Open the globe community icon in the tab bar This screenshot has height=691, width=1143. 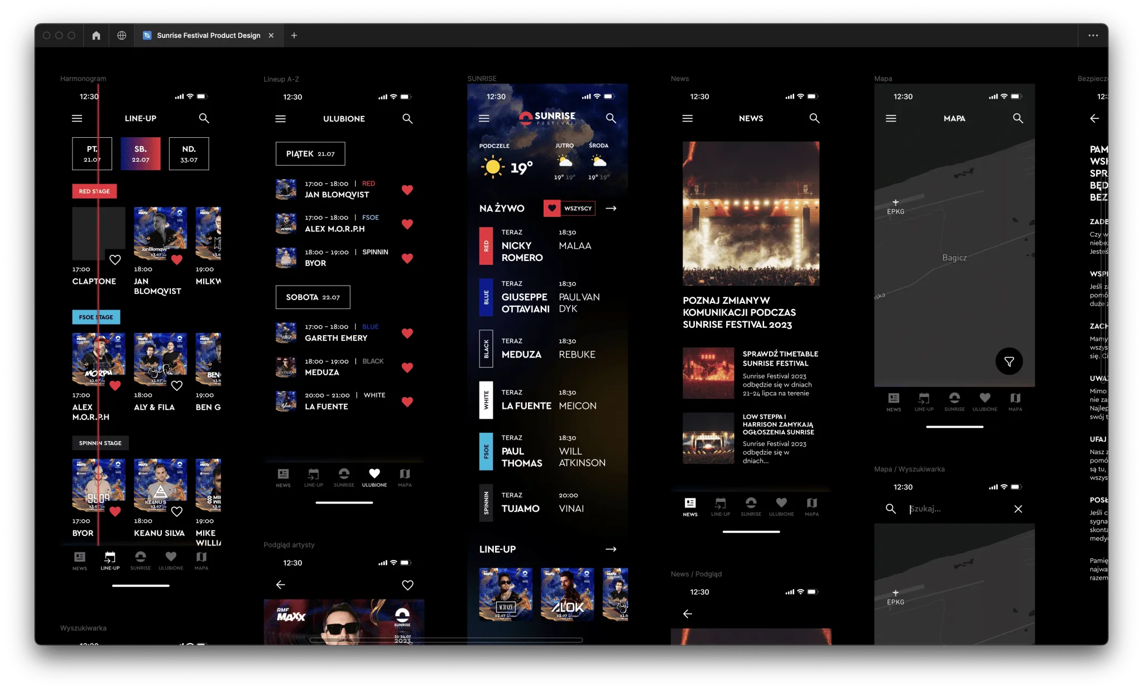(x=122, y=35)
